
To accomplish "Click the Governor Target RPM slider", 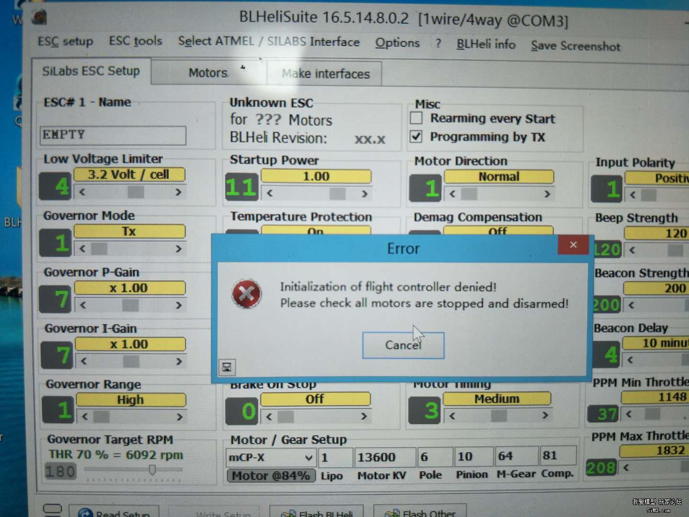I will pyautogui.click(x=152, y=470).
